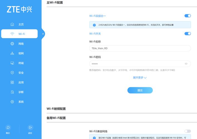This screenshot has height=139, width=197.
Task: Click the Wi-Fi名称 field containing TEAc_Main_RD
Action: point(140,48)
